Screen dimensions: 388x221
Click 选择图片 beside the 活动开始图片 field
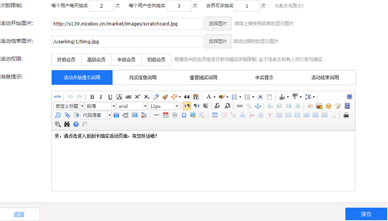218,23
